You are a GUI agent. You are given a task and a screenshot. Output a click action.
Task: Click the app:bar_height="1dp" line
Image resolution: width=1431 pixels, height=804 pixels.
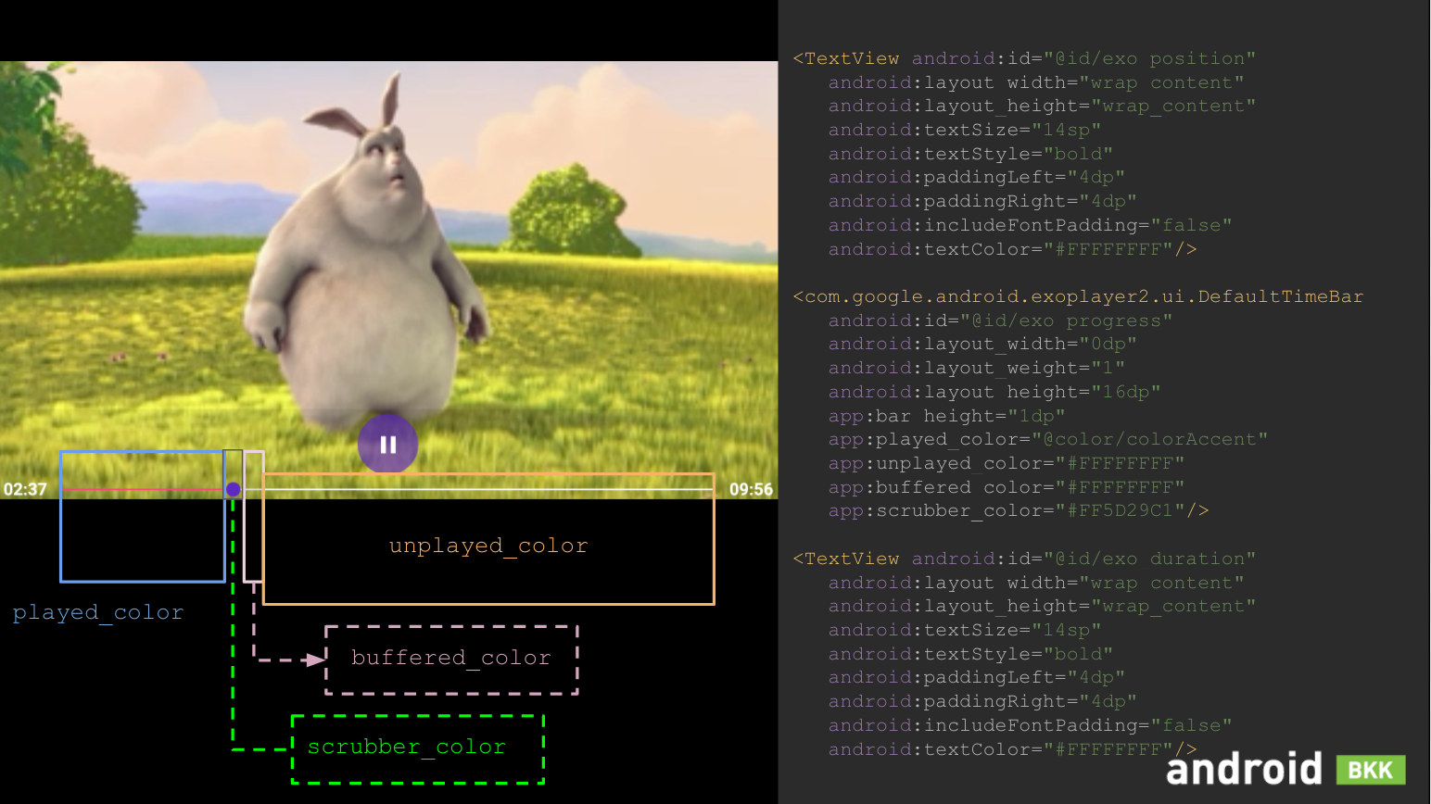click(946, 416)
